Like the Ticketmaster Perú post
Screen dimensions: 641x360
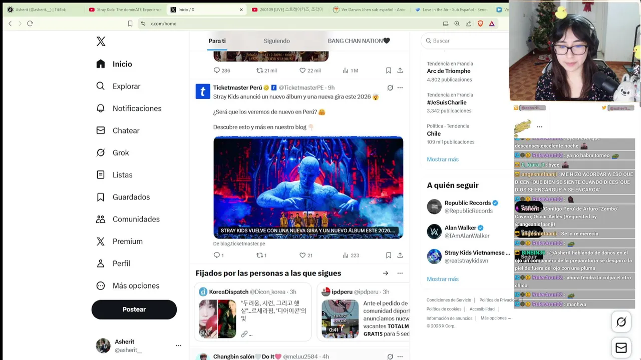[302, 255]
